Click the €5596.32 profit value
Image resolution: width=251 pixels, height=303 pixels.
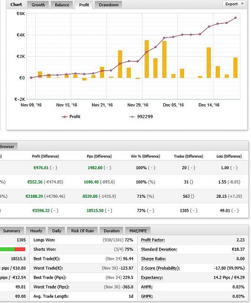(x=41, y=210)
